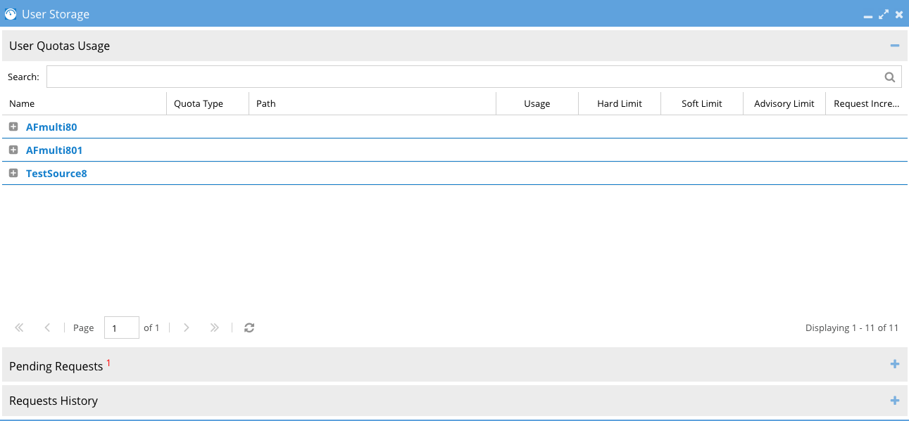This screenshot has width=909, height=421.
Task: Collapse the User Quotas Usage panel
Action: pos(895,46)
